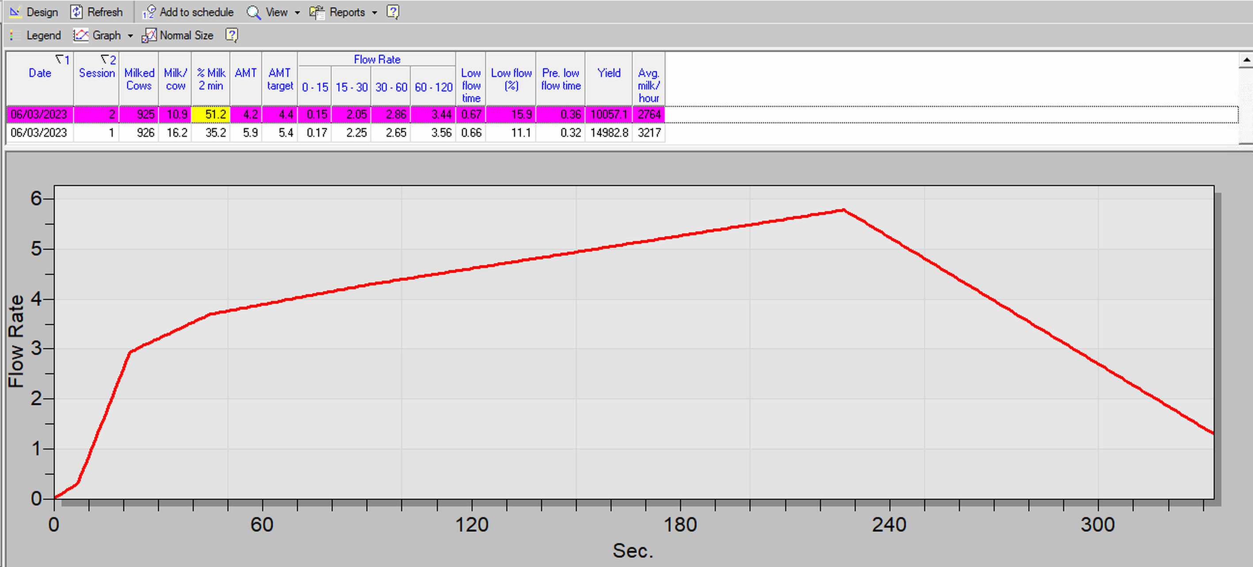
Task: Click the Yield column header
Action: 609,73
